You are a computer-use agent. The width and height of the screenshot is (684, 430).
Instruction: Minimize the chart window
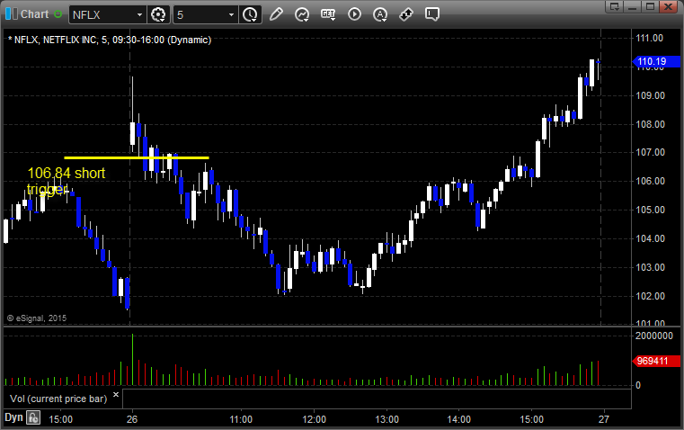click(x=633, y=6)
